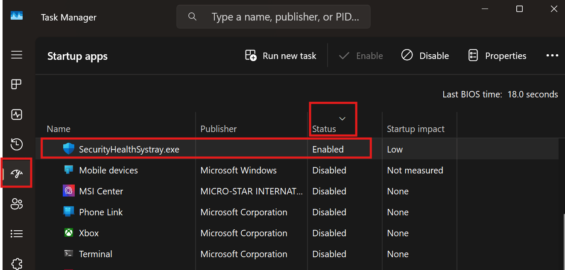The height and width of the screenshot is (270, 565).
Task: Maximize the Task Manager window
Action: tap(519, 9)
